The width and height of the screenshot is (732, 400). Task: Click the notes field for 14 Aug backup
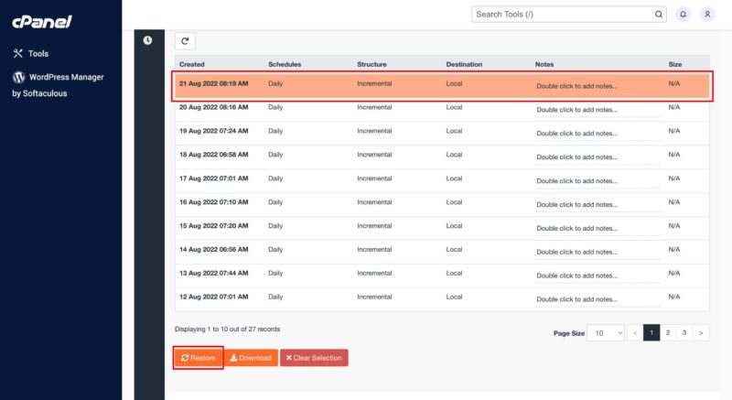597,253
